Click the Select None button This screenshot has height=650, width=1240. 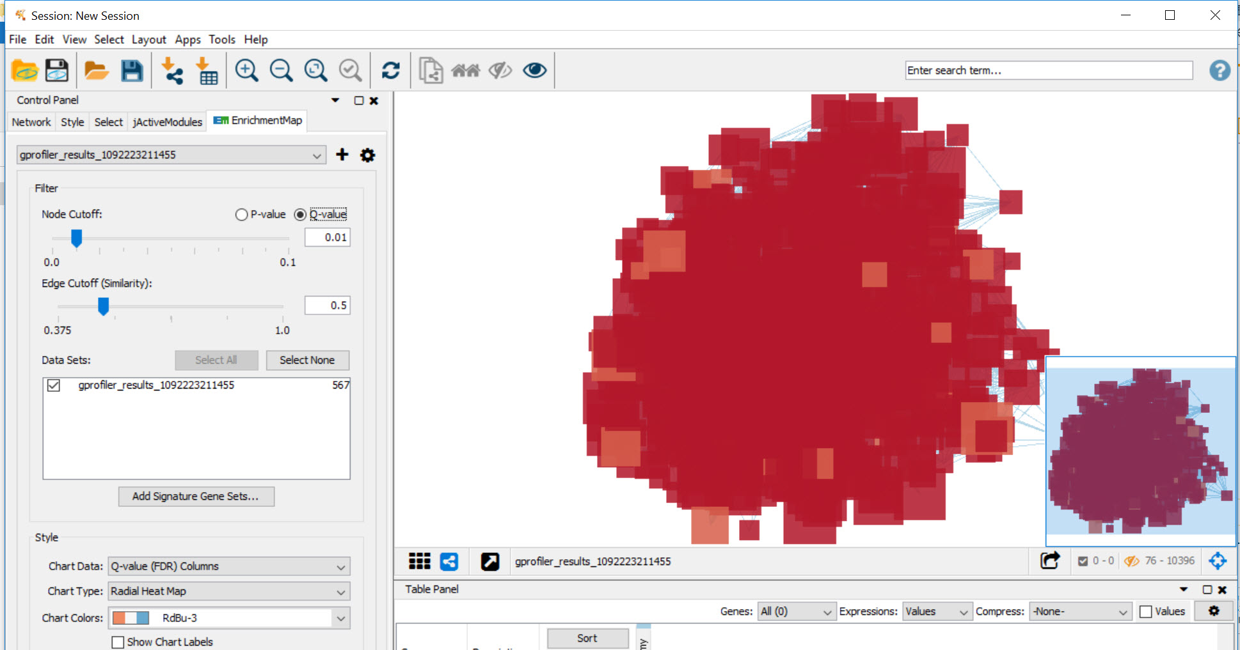[307, 360]
